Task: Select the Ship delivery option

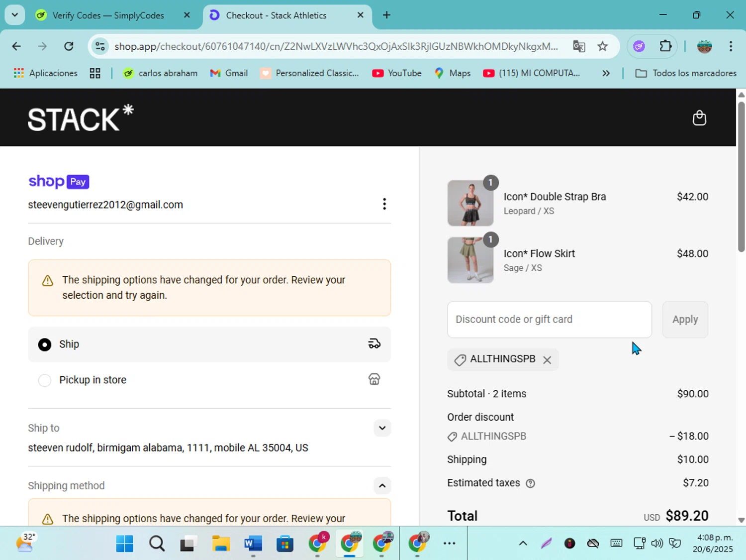Action: 209,344
